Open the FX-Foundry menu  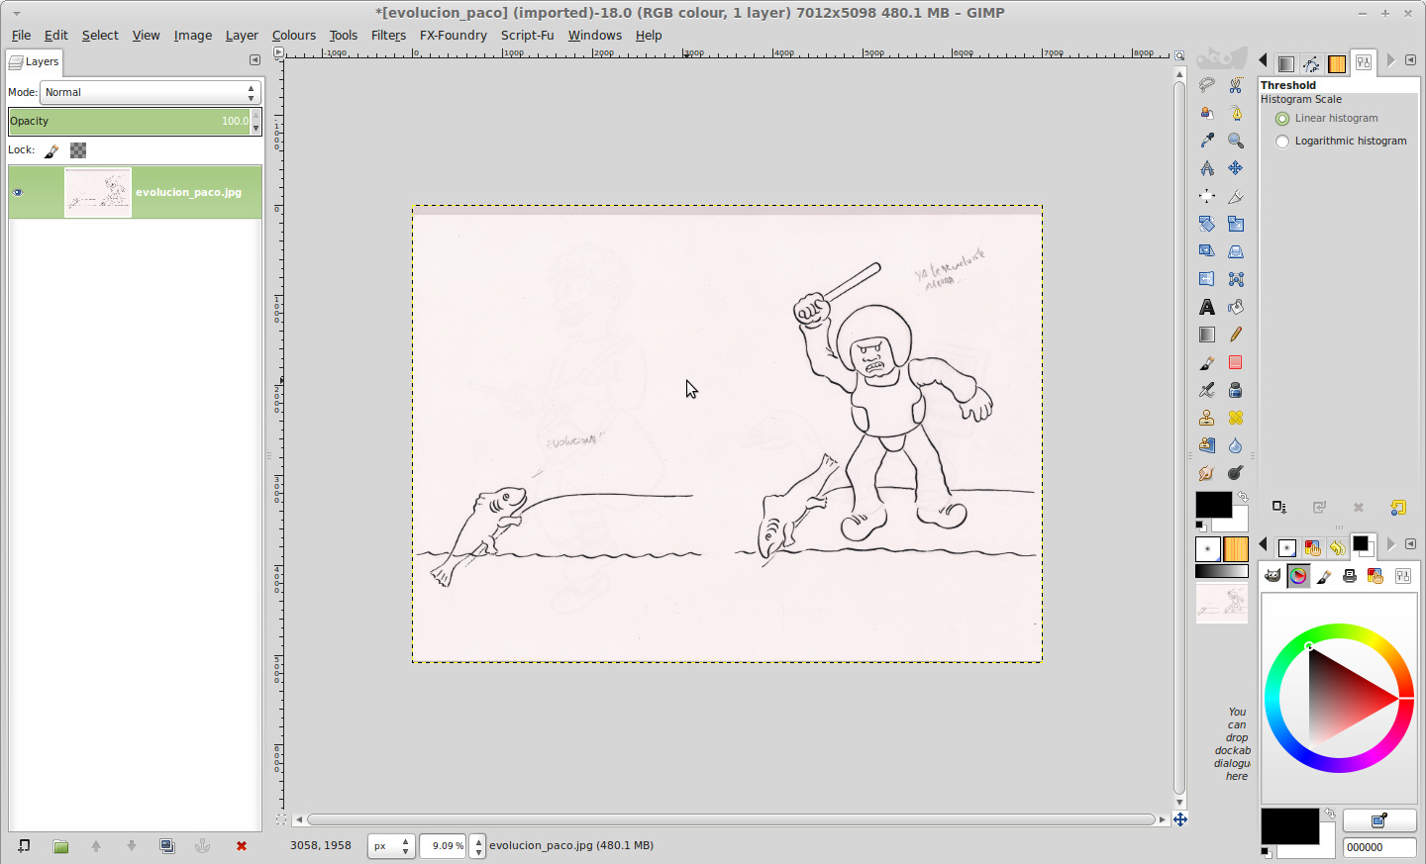pos(454,35)
